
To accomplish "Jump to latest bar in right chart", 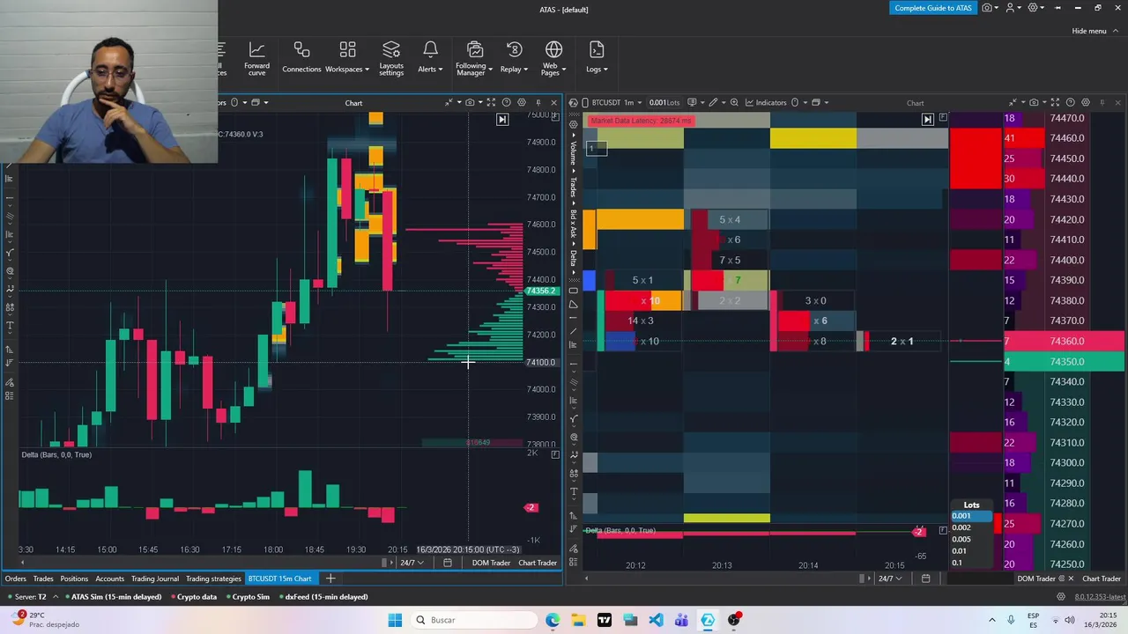I will pyautogui.click(x=927, y=119).
